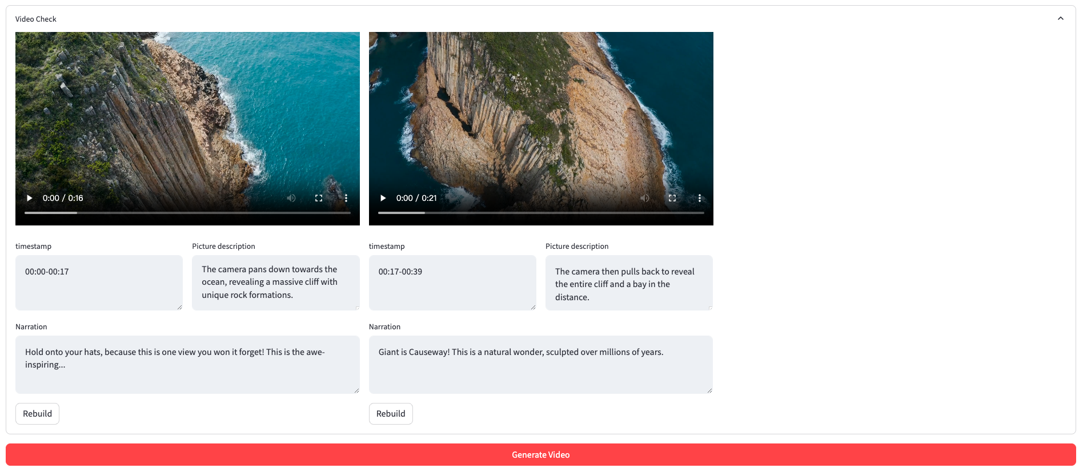This screenshot has width=1083, height=472.
Task: Mute the first video's volume icon
Action: (x=291, y=198)
